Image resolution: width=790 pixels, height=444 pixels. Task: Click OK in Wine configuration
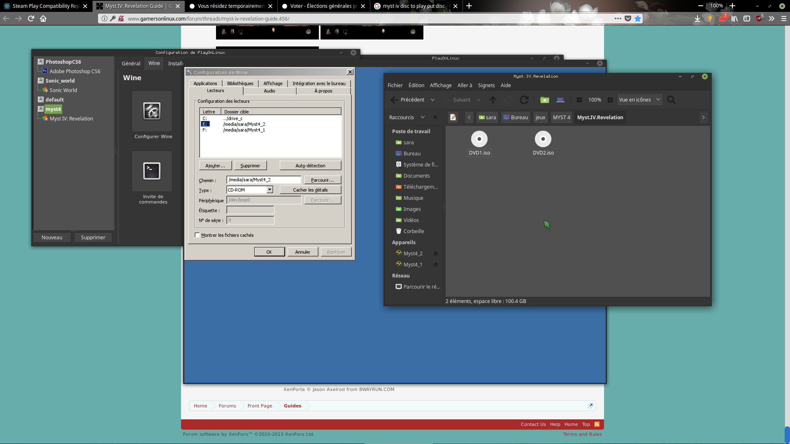269,252
